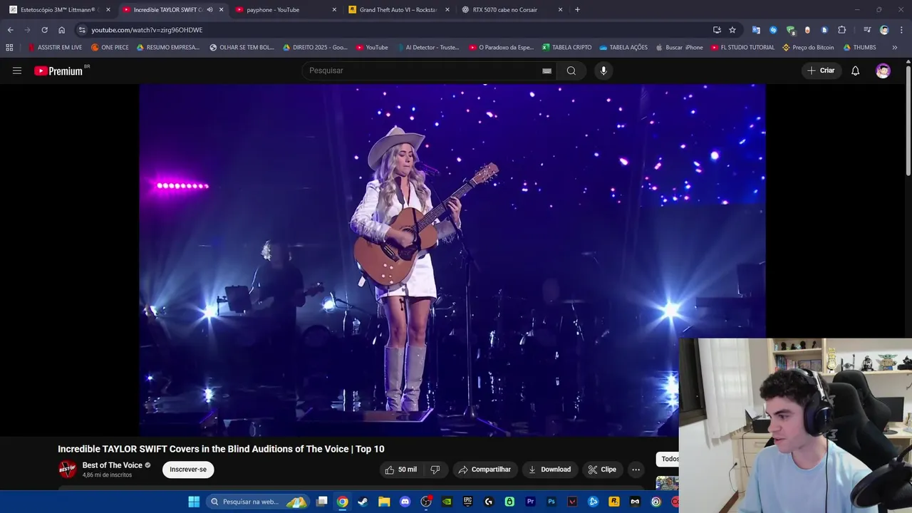Click the Download button
The image size is (912, 513).
[549, 470]
